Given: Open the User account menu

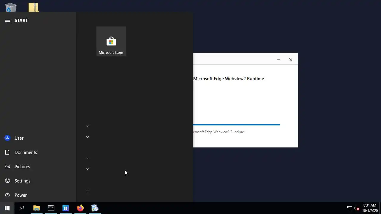Looking at the screenshot, I should tap(38, 138).
